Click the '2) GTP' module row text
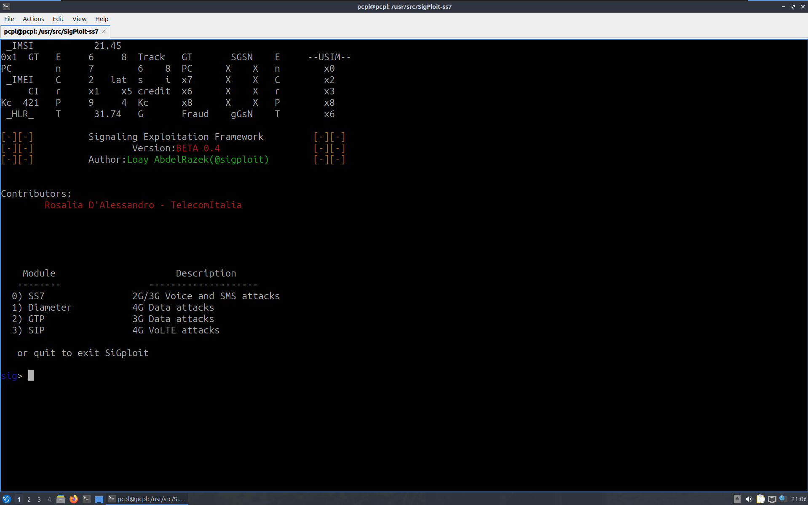Viewport: 808px width, 505px height. tap(28, 319)
